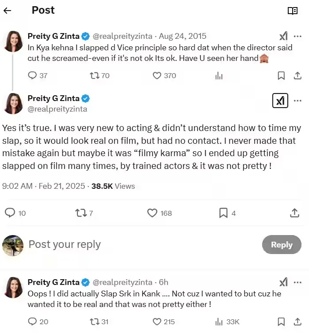Like the 2015 tweet with 370 likes
The image size is (309, 333).
[x=157, y=75]
